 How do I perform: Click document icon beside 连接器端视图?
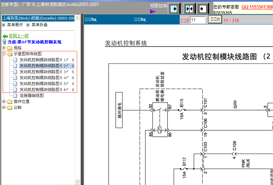(x=15, y=95)
